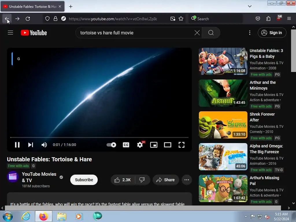Go back using the browser back arrow

point(7,19)
